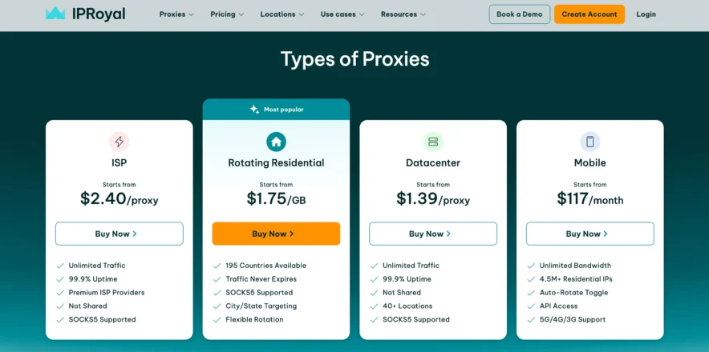This screenshot has height=352, width=709.
Task: Click the IPRoyal crown logo
Action: coord(55,14)
